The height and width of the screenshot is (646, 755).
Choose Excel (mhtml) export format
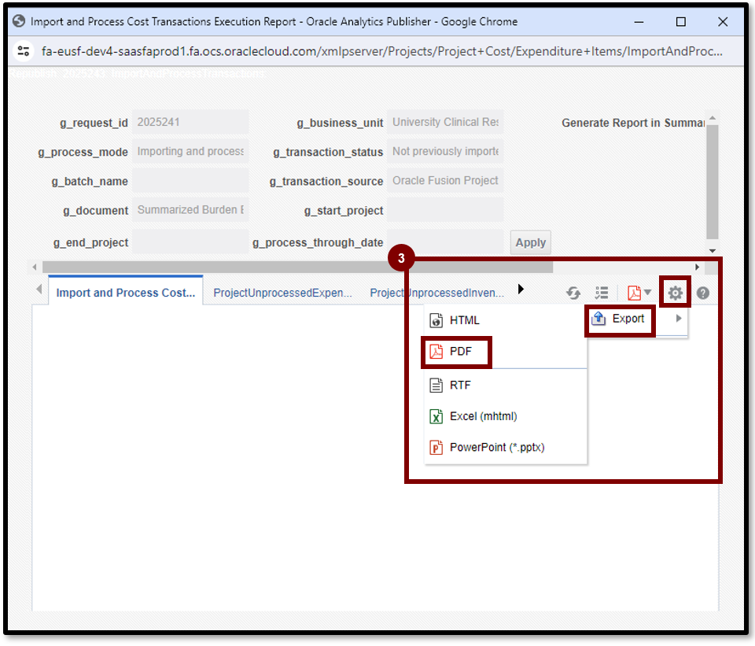[x=506, y=416]
